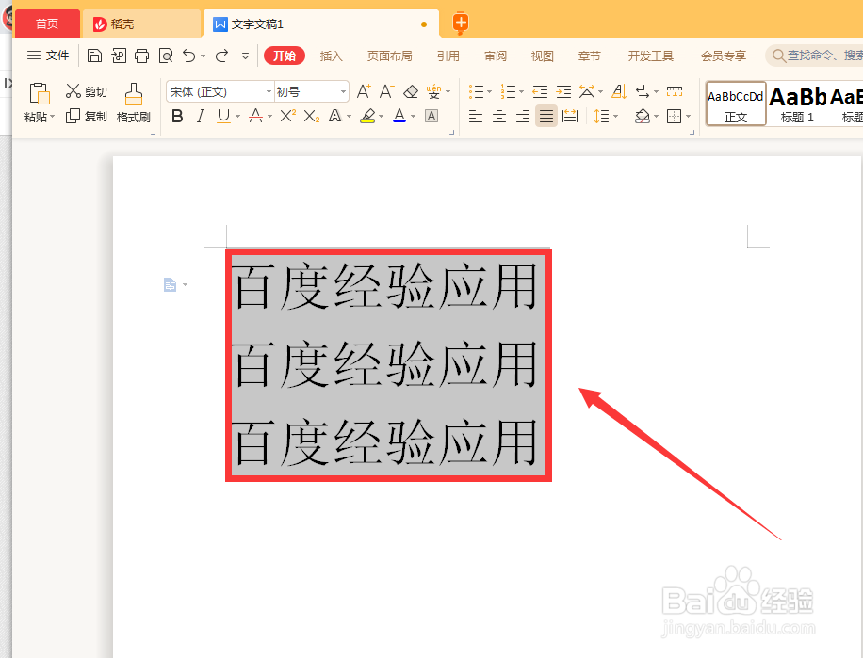Toggle subscript formatting
The image size is (863, 658).
[x=312, y=116]
